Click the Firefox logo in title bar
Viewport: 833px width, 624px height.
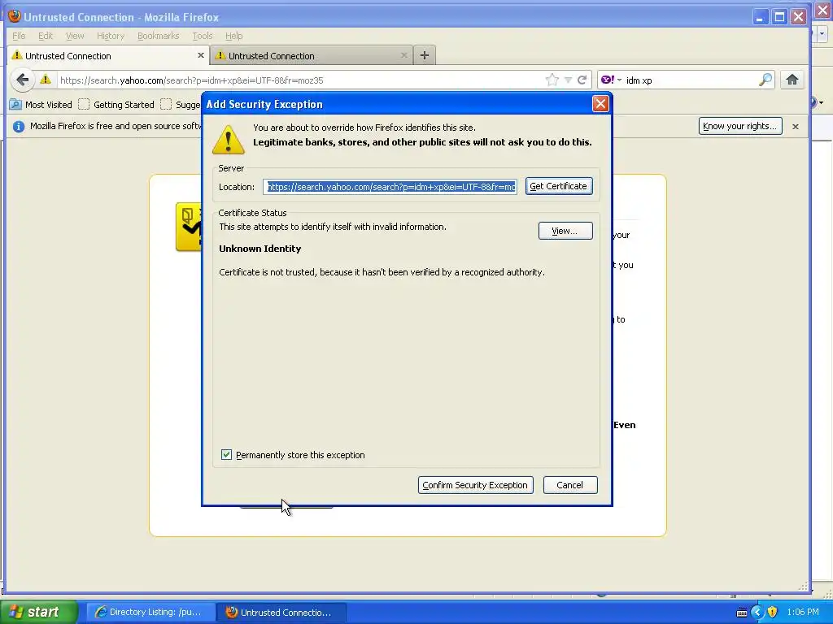coord(15,16)
